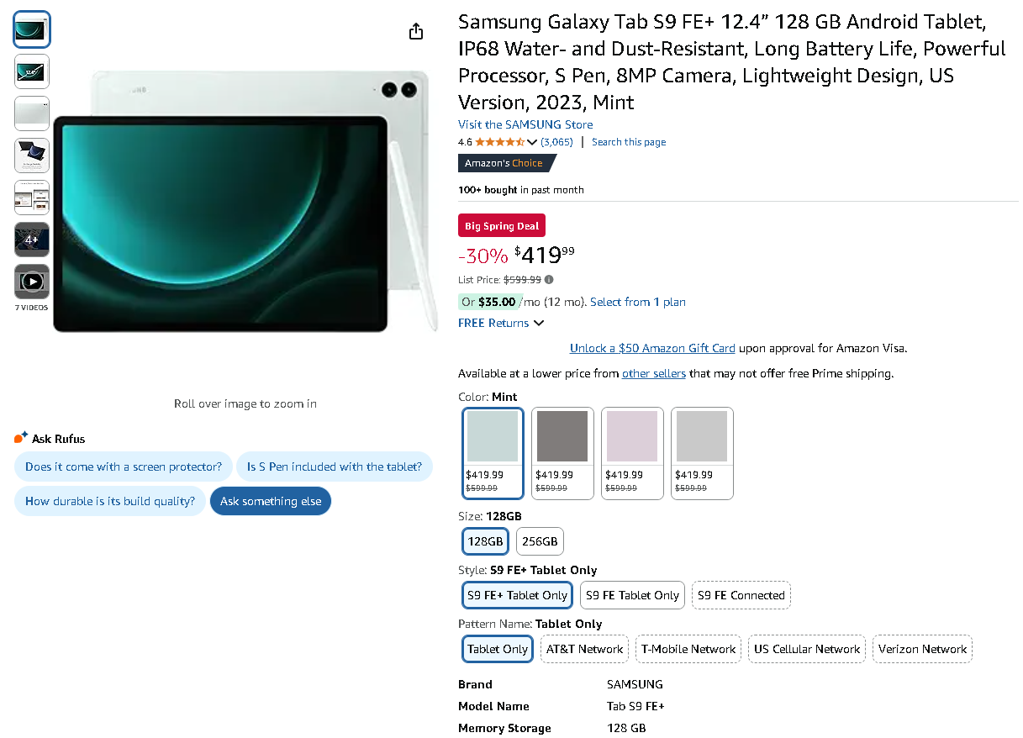Choose the T-Mobile Network pattern option
This screenshot has width=1023, height=738.
pos(688,649)
